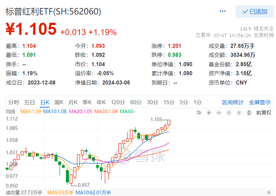This screenshot has width=276, height=196.
Task: Switch to the 15分 chart tab
Action: [x=169, y=102]
